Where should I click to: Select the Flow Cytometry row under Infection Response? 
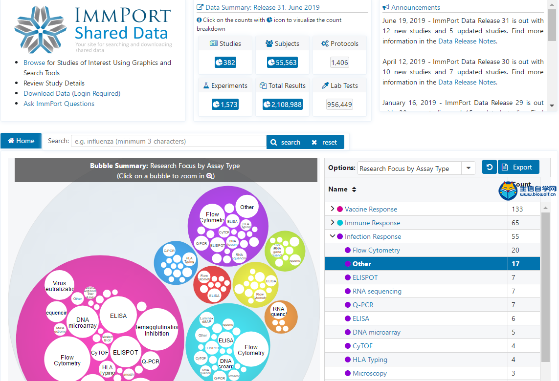tap(432, 250)
